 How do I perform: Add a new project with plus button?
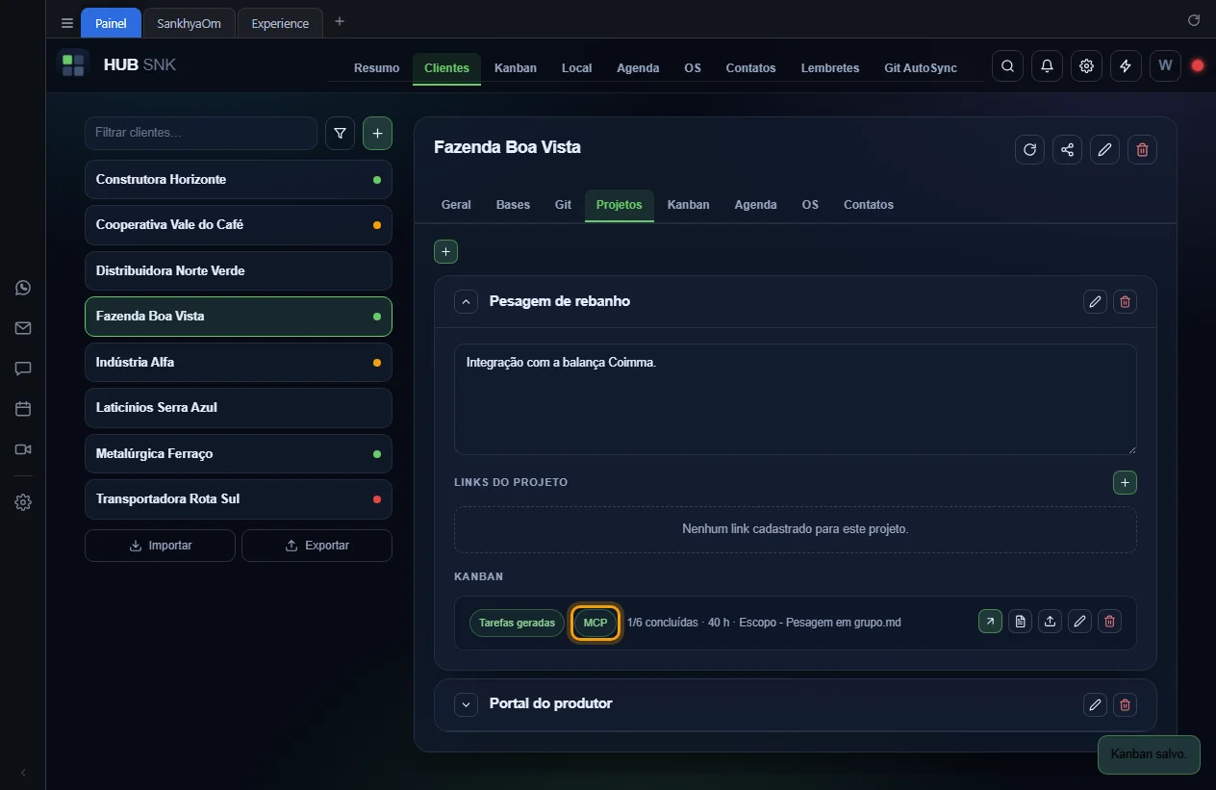(445, 252)
